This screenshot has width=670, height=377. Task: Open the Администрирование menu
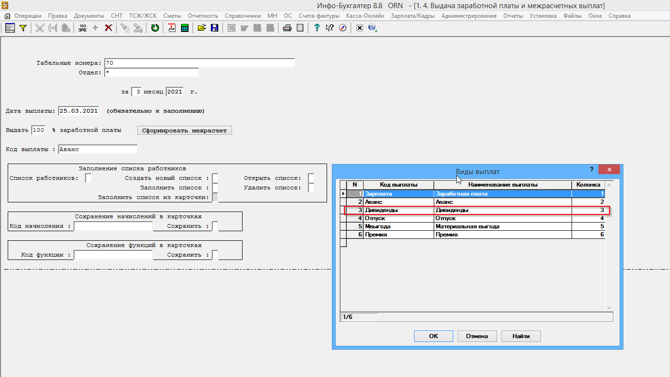click(469, 16)
